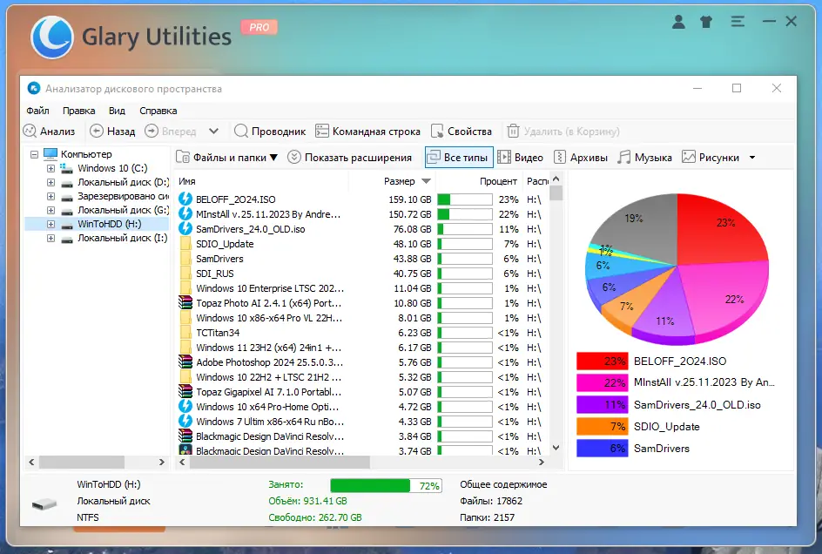Select the SDI_RUS folder icon

coord(185,273)
